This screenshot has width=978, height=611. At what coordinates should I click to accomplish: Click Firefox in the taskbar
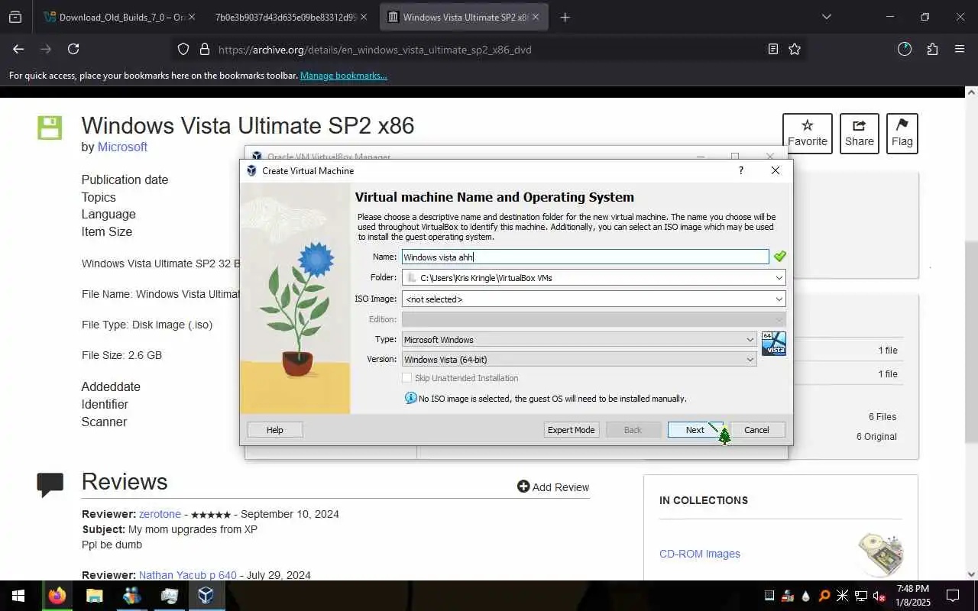[x=57, y=596]
